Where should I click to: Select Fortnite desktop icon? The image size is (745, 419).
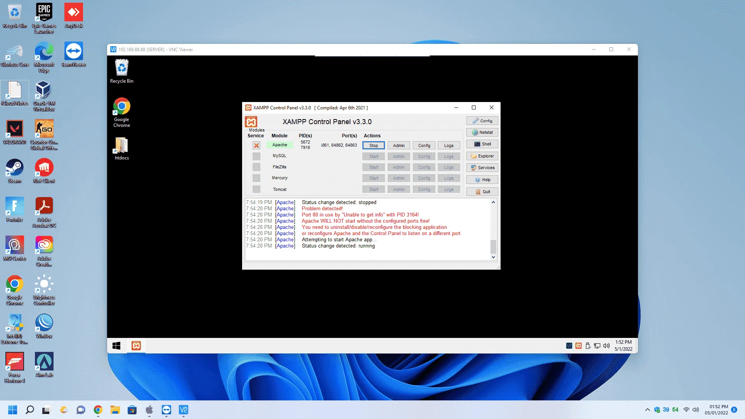15,209
